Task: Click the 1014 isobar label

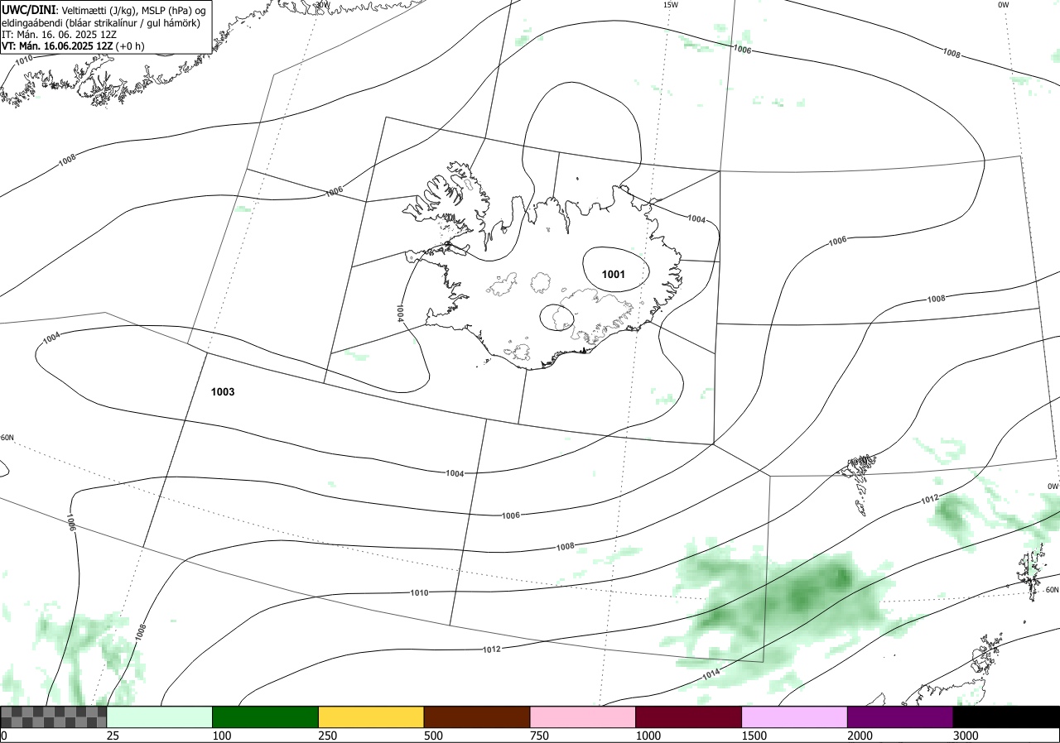Action: coord(711,676)
